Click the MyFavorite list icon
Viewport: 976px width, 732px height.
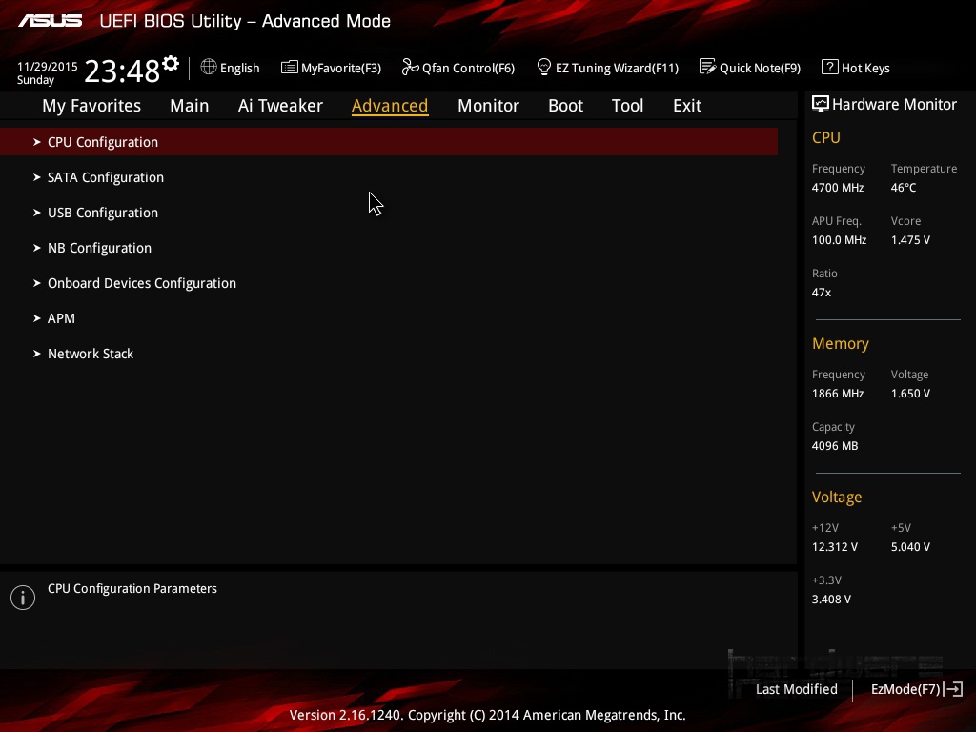point(290,67)
